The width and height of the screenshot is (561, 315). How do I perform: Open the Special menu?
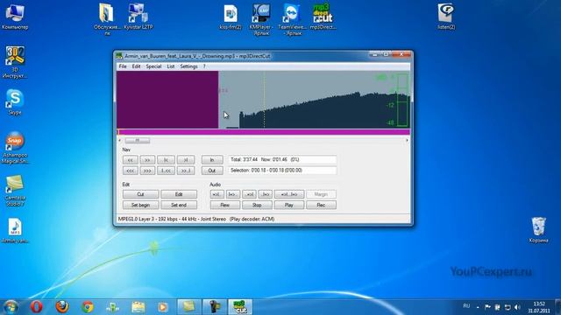(153, 66)
